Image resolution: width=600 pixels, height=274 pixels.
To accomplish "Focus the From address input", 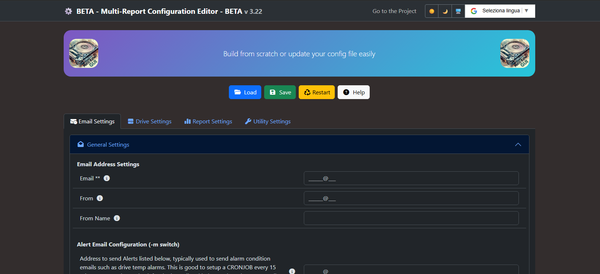I will click(x=411, y=198).
